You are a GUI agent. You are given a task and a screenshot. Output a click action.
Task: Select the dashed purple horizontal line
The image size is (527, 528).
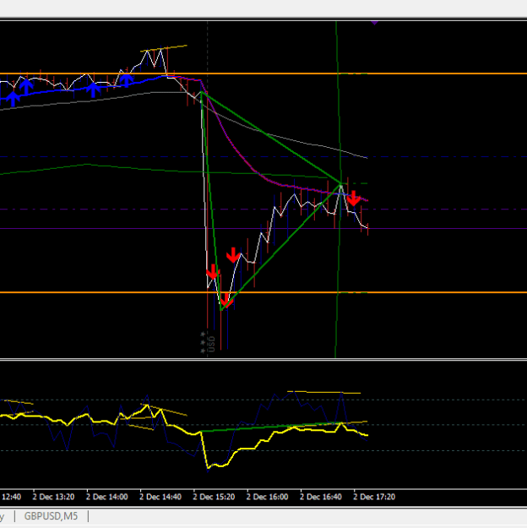pos(263,210)
